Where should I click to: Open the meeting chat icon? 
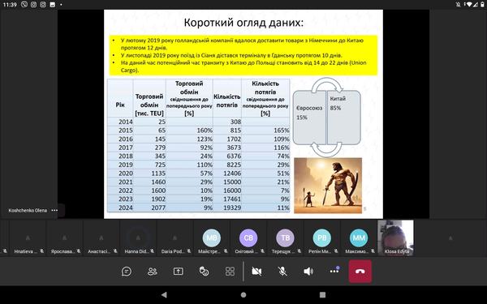click(x=127, y=272)
